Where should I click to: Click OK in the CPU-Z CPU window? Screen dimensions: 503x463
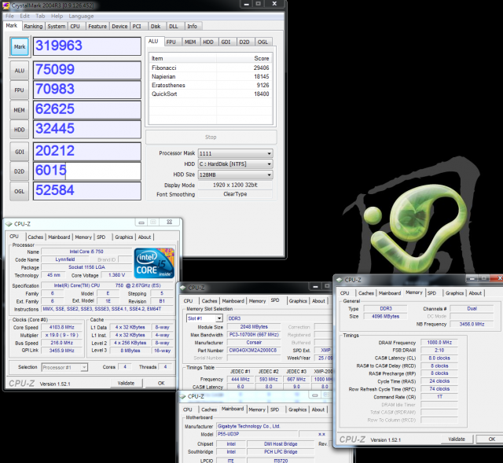coord(161,383)
